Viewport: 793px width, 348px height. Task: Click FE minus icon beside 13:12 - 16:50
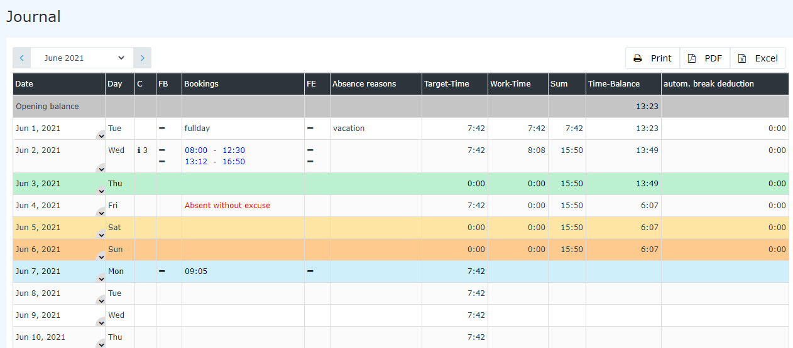pos(310,162)
